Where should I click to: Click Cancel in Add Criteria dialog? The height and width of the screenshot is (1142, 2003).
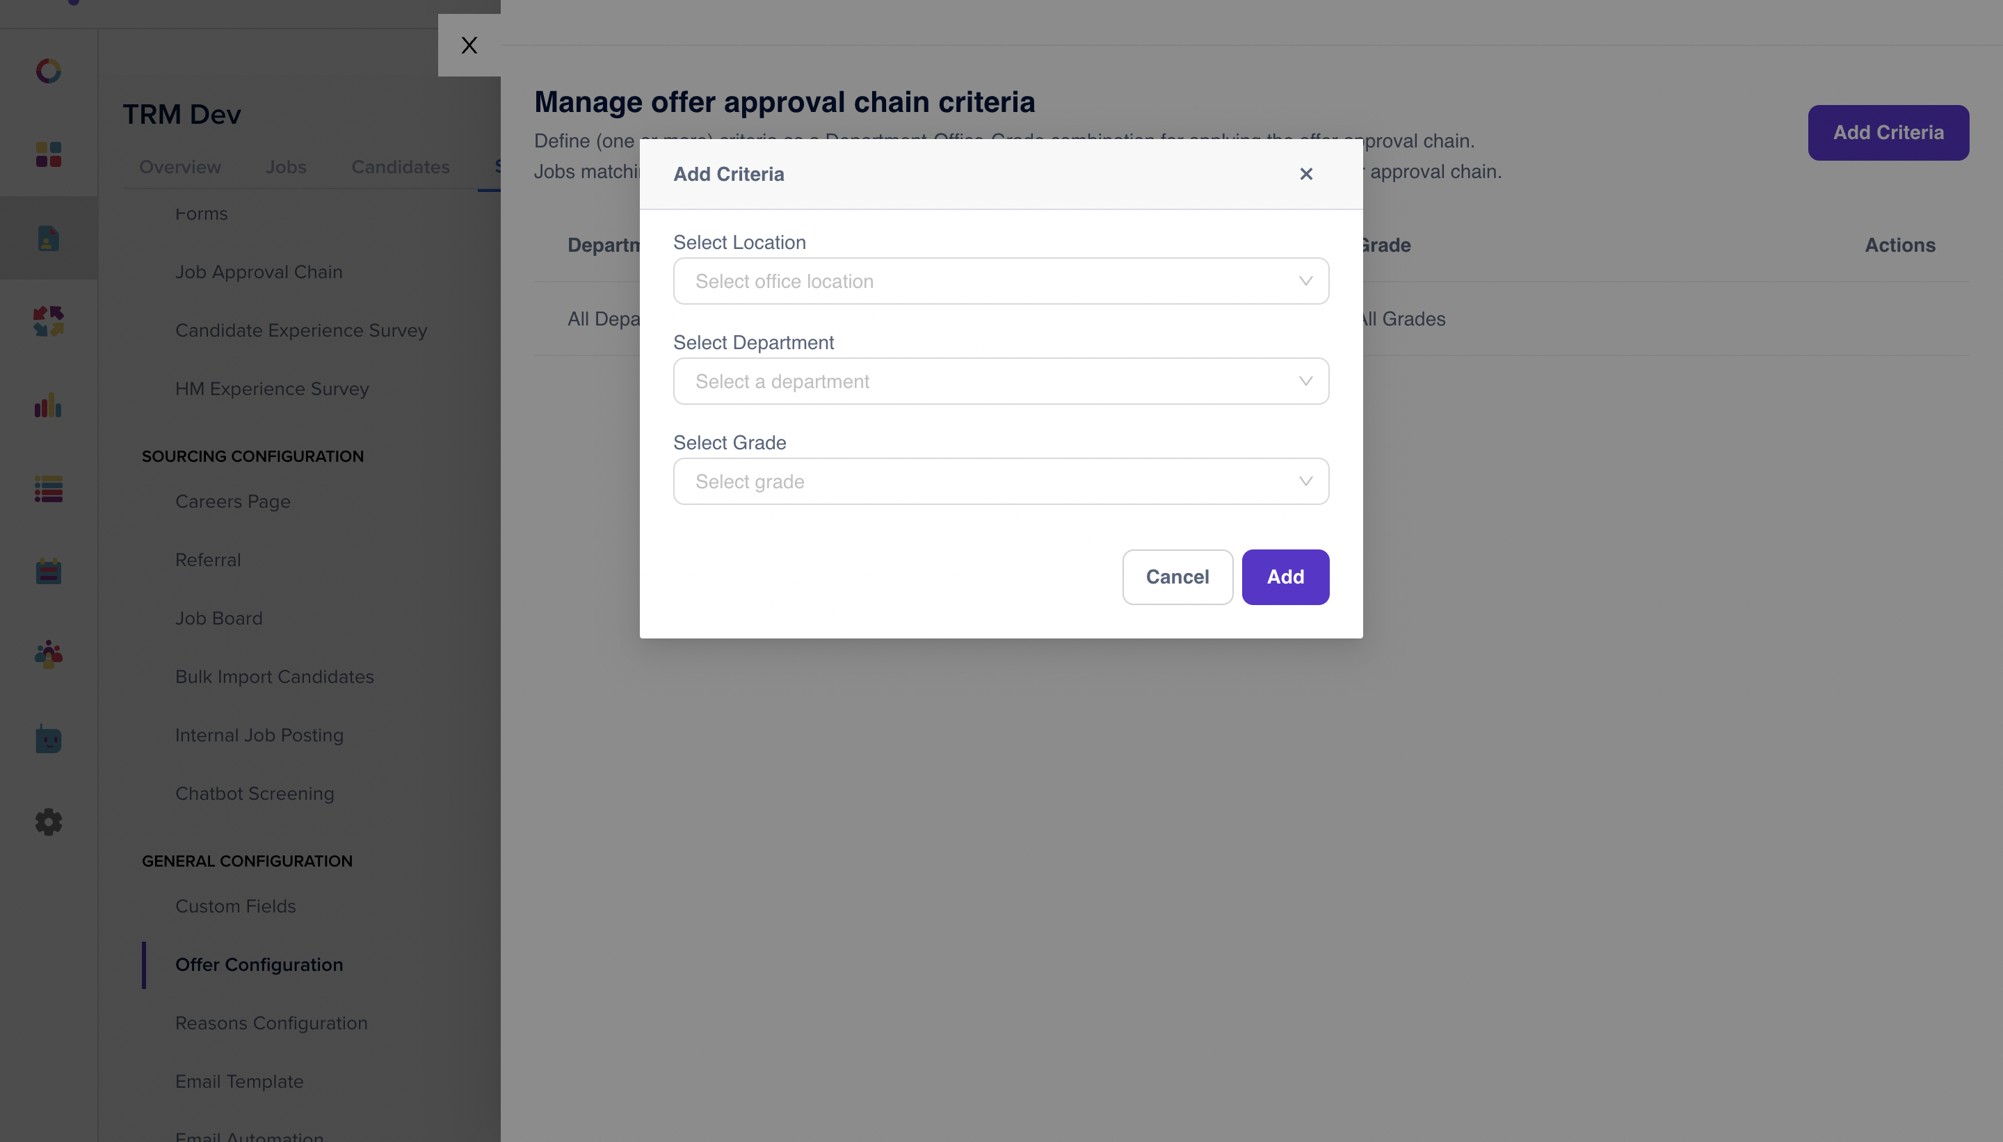(1177, 577)
